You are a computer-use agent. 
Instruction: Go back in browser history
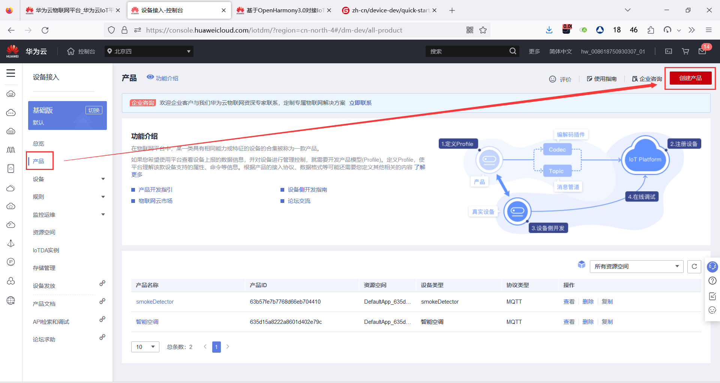[11, 30]
